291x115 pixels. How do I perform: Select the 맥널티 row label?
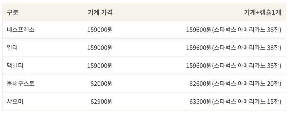(x=15, y=65)
